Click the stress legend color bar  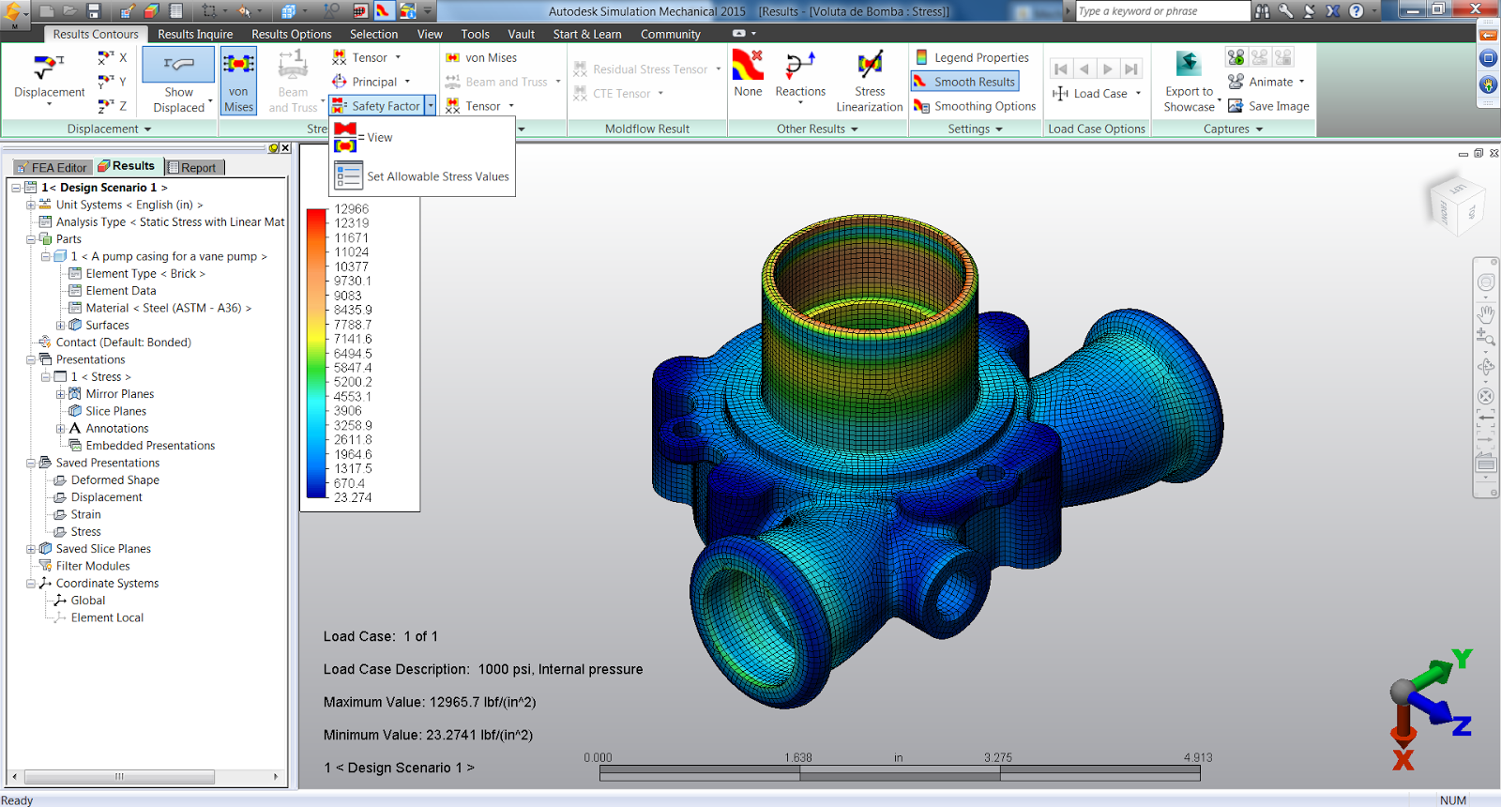click(x=316, y=353)
